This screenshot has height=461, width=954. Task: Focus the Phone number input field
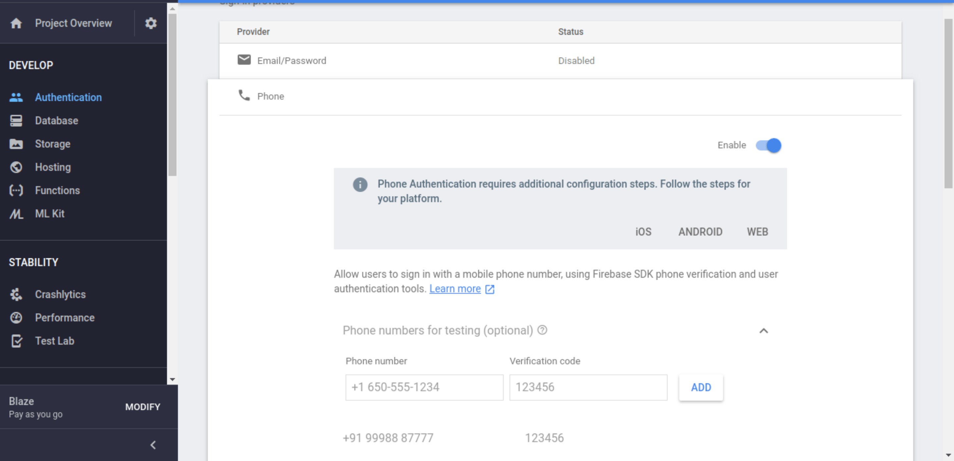click(x=424, y=388)
